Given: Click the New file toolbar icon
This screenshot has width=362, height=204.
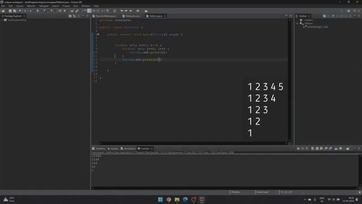Looking at the screenshot, I should pyautogui.click(x=3, y=11).
